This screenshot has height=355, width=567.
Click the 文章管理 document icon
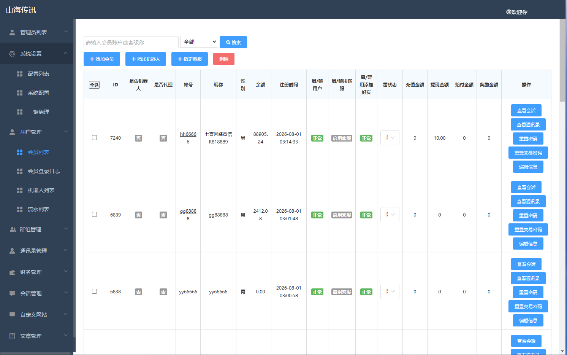[12, 336]
